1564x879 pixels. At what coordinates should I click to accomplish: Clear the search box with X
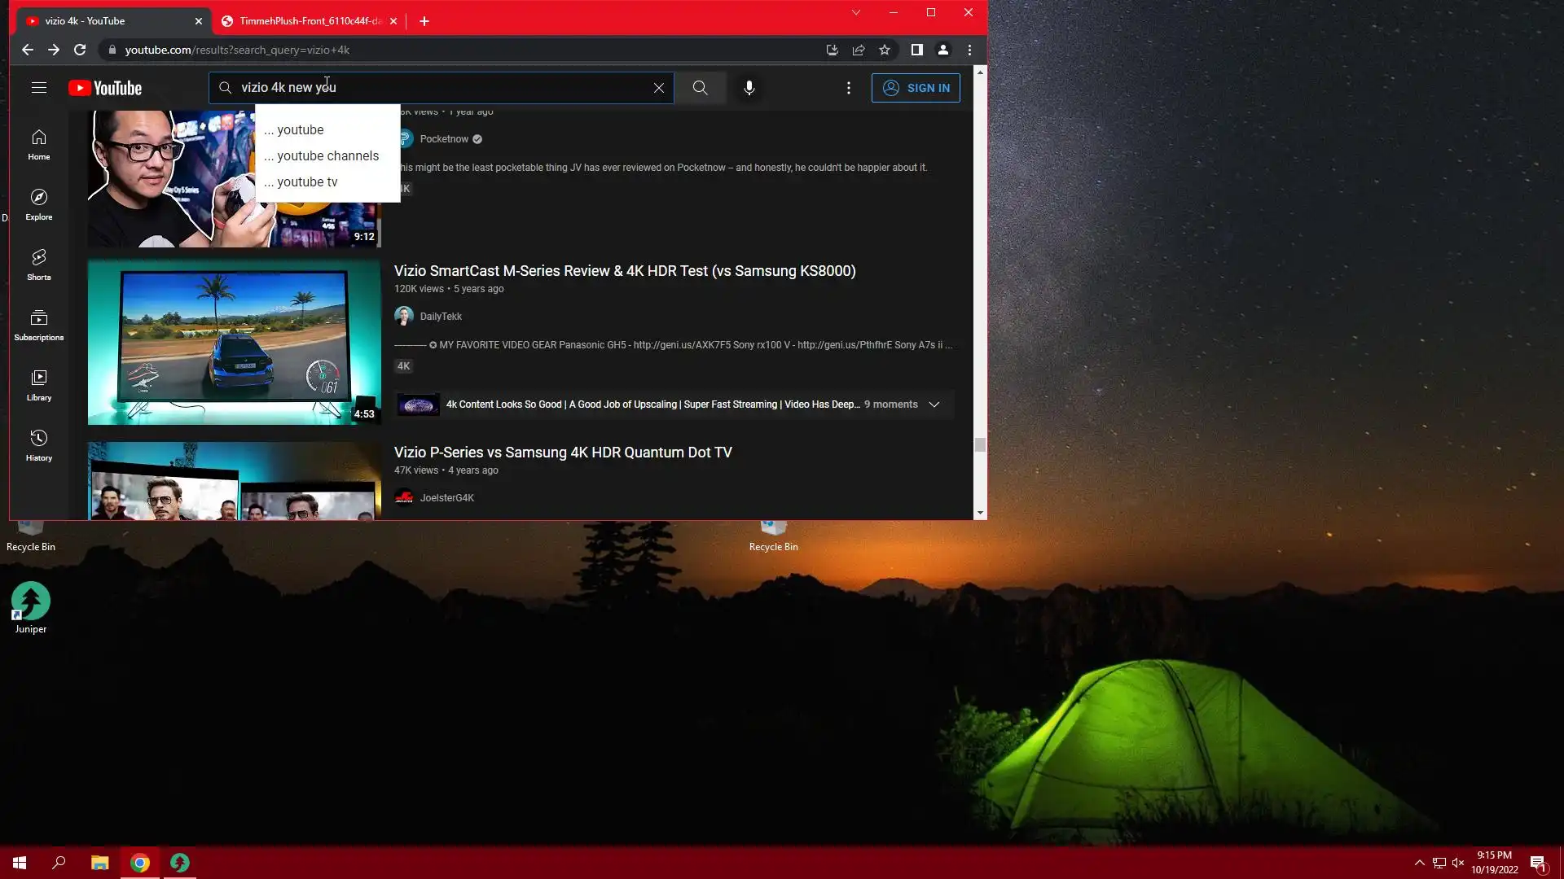[x=658, y=88]
